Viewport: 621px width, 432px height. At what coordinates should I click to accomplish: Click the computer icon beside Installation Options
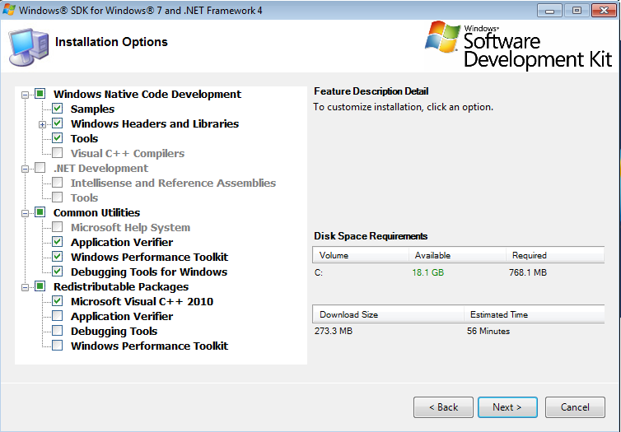pyautogui.click(x=28, y=47)
